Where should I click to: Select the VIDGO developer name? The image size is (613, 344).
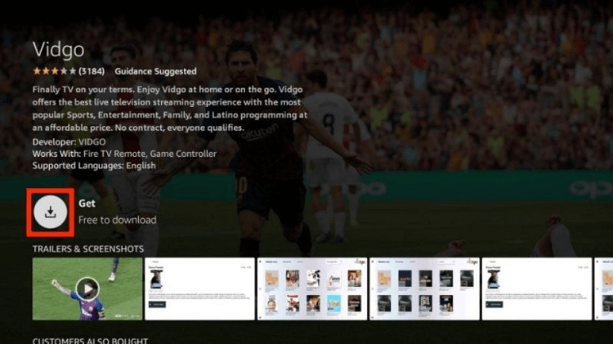pyautogui.click(x=92, y=141)
